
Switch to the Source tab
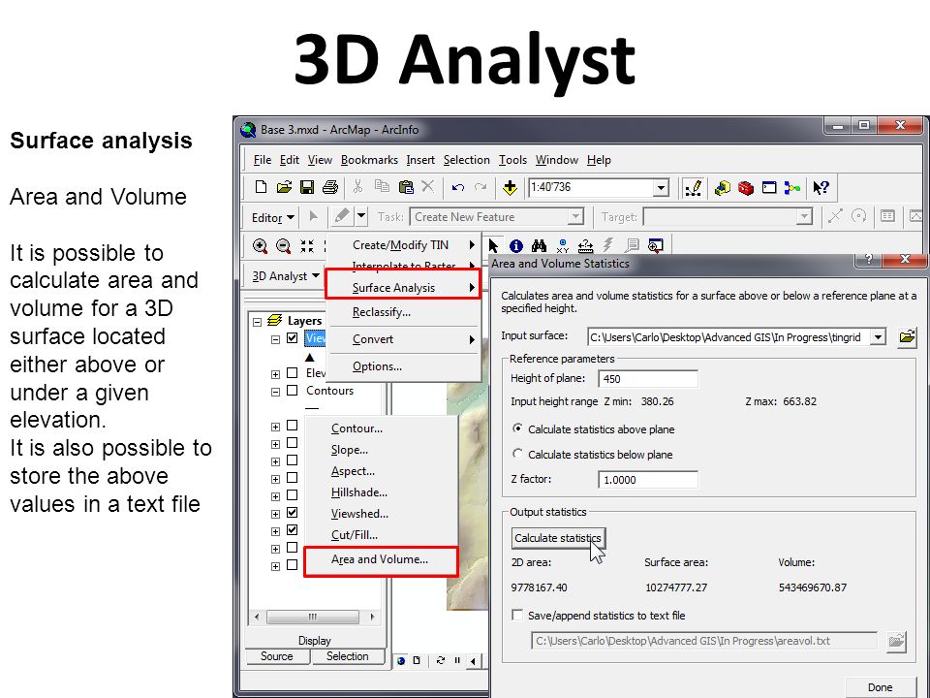tap(276, 656)
